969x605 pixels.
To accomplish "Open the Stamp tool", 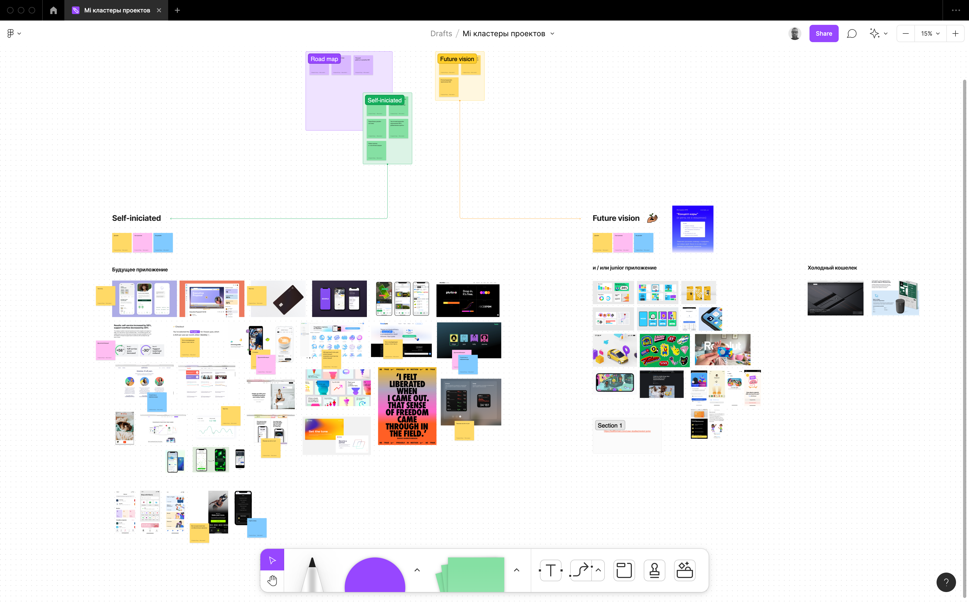I will 654,570.
